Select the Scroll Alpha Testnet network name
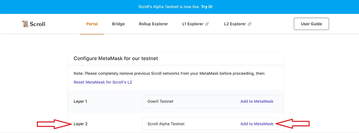 (166, 124)
